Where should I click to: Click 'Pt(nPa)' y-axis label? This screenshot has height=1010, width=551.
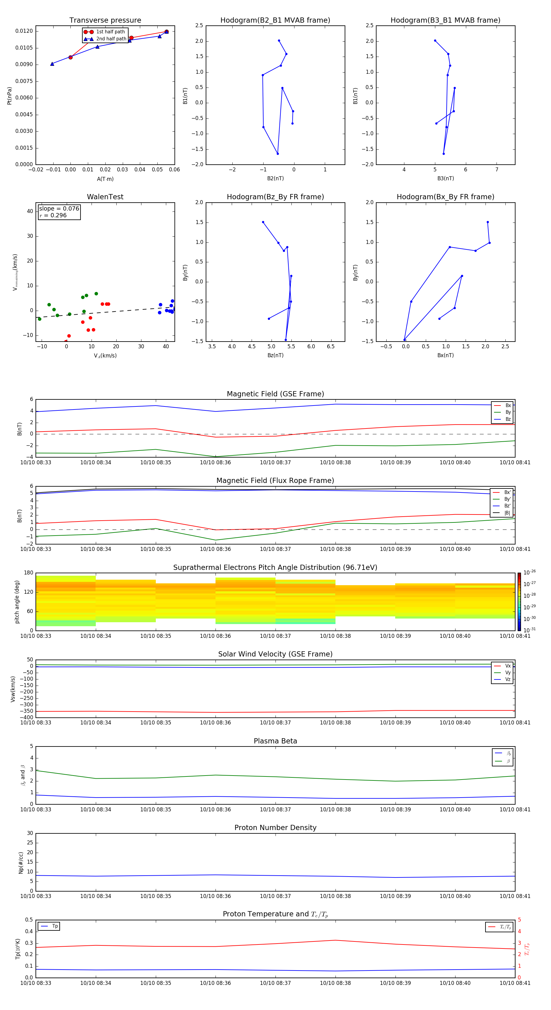(x=9, y=96)
